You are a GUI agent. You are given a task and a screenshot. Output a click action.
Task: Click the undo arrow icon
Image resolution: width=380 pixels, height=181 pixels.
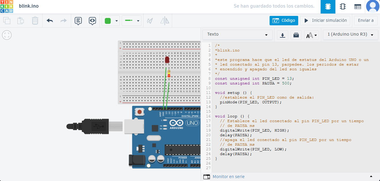[50, 21]
